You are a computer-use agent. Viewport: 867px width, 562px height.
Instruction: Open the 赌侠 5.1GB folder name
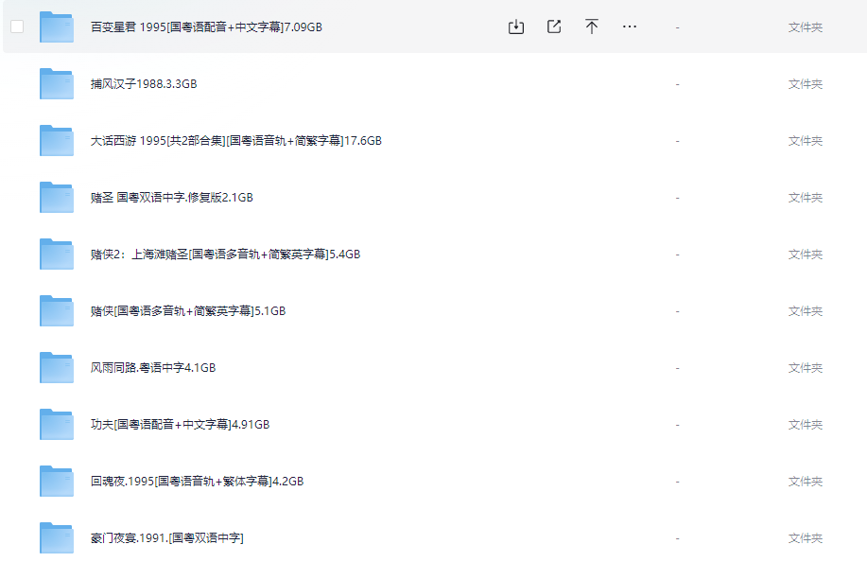(x=187, y=311)
